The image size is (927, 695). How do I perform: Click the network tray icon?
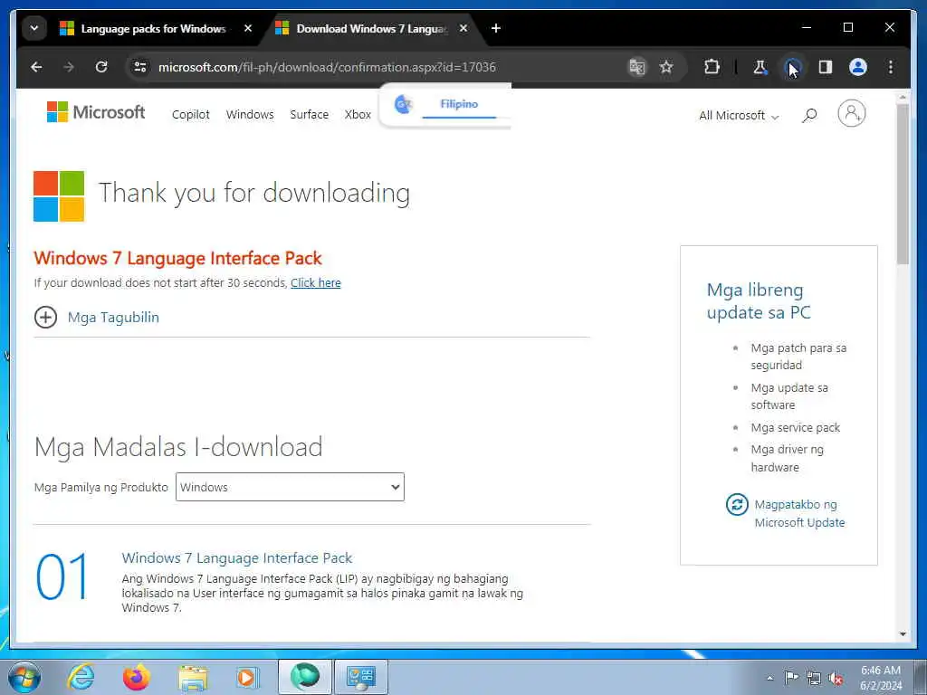coord(814,678)
